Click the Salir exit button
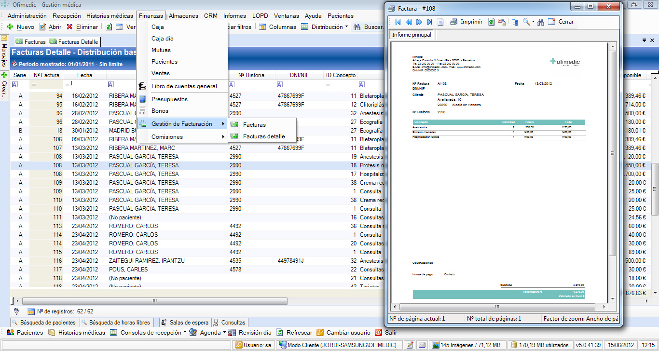The height and width of the screenshot is (351, 659). click(386, 333)
